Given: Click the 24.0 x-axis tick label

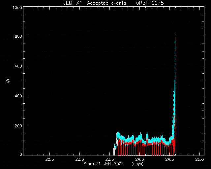Looking at the screenshot, I should point(139,159).
